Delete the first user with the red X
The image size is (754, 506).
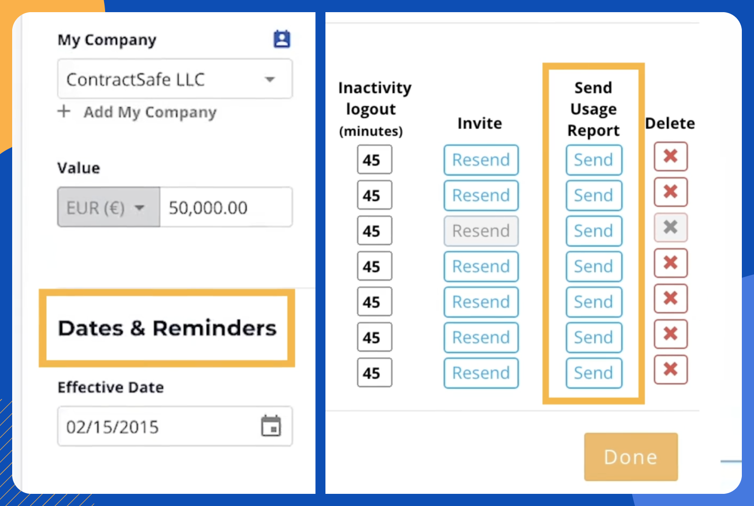[670, 157]
